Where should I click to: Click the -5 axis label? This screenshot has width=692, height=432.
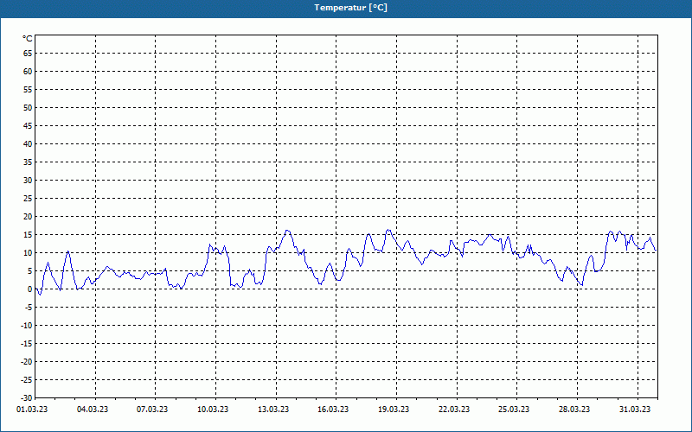tap(29, 308)
